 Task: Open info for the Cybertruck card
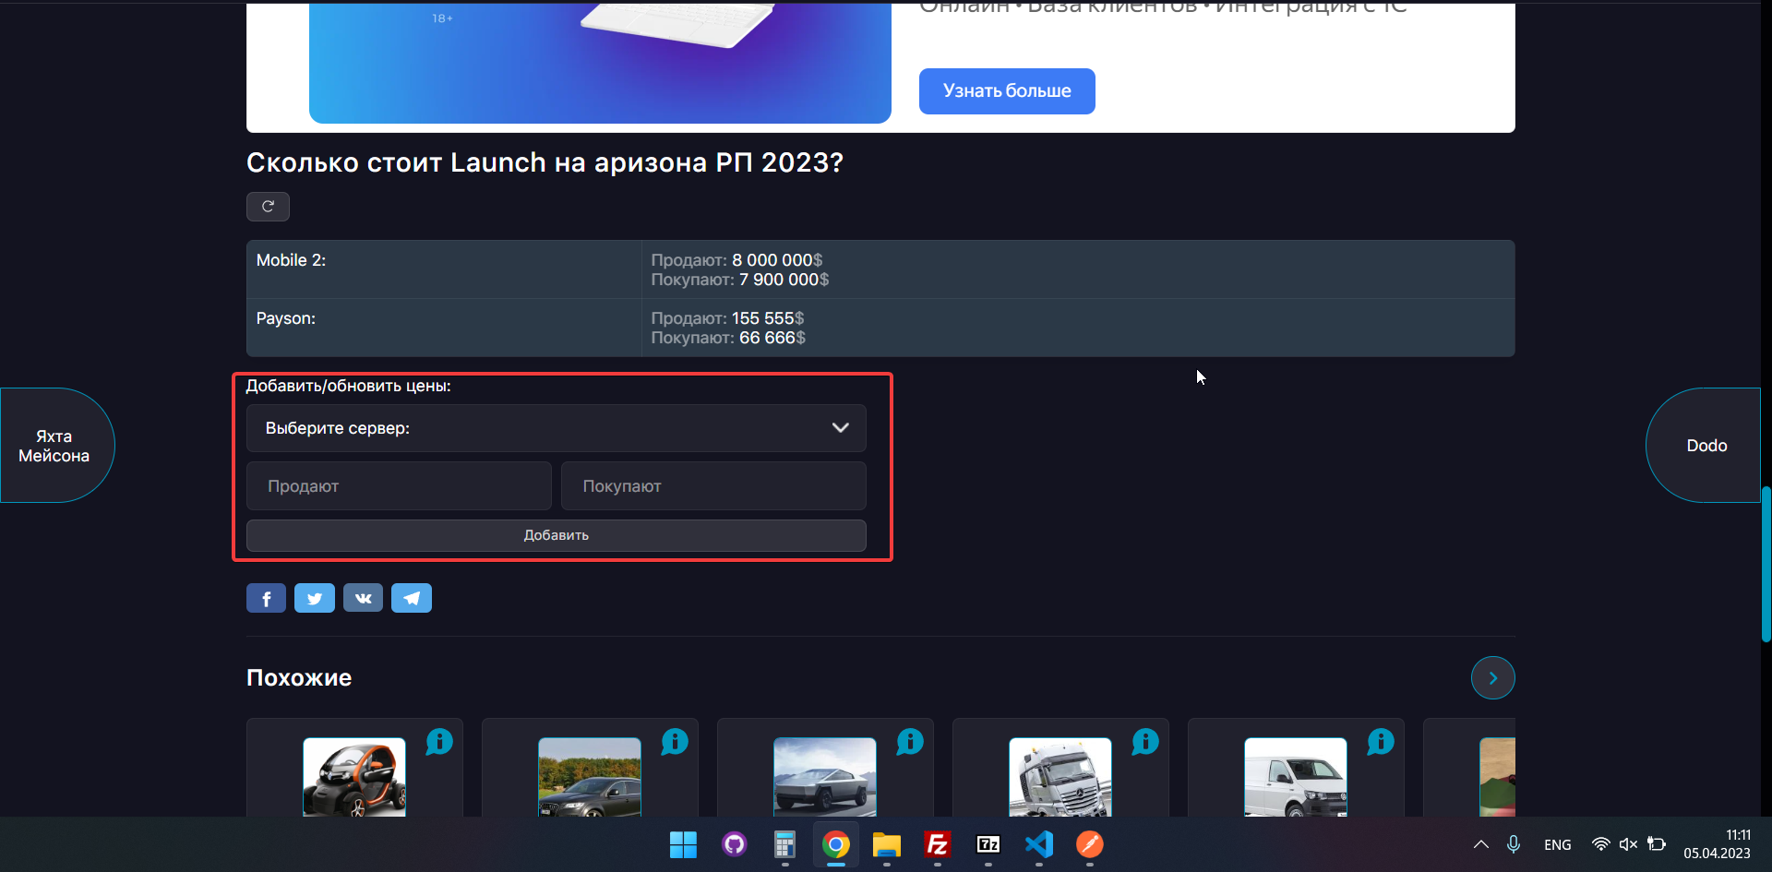(x=910, y=741)
